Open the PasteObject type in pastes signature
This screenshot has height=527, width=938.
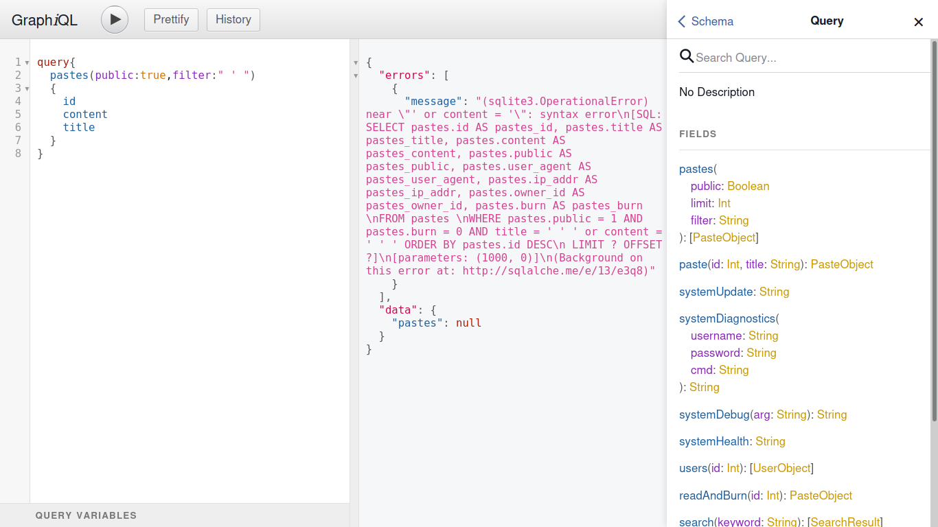[724, 237]
